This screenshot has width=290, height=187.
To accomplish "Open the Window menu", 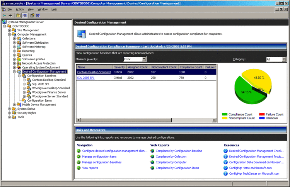I will 43,9.
